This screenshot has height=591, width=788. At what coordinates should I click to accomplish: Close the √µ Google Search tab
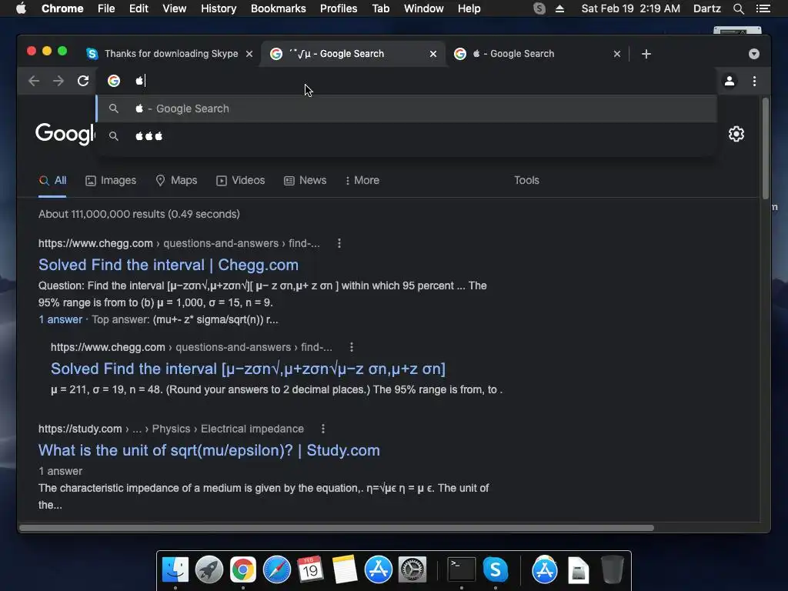(433, 54)
